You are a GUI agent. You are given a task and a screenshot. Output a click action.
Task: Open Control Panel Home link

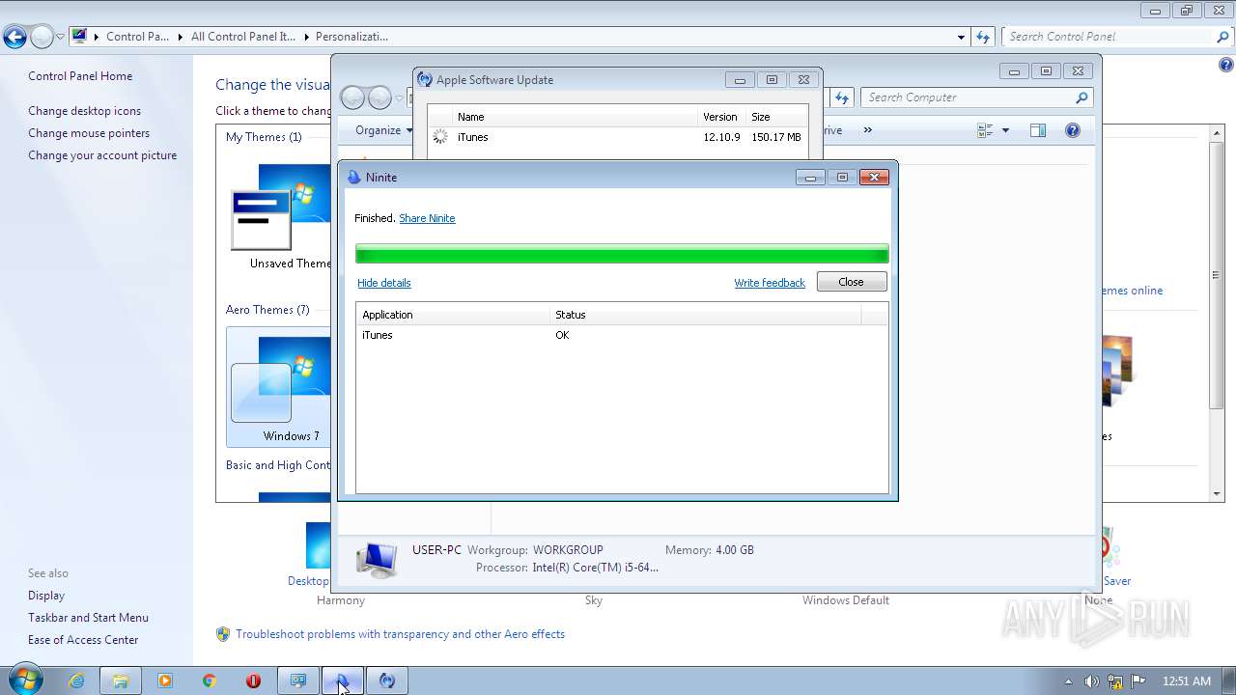pyautogui.click(x=80, y=76)
